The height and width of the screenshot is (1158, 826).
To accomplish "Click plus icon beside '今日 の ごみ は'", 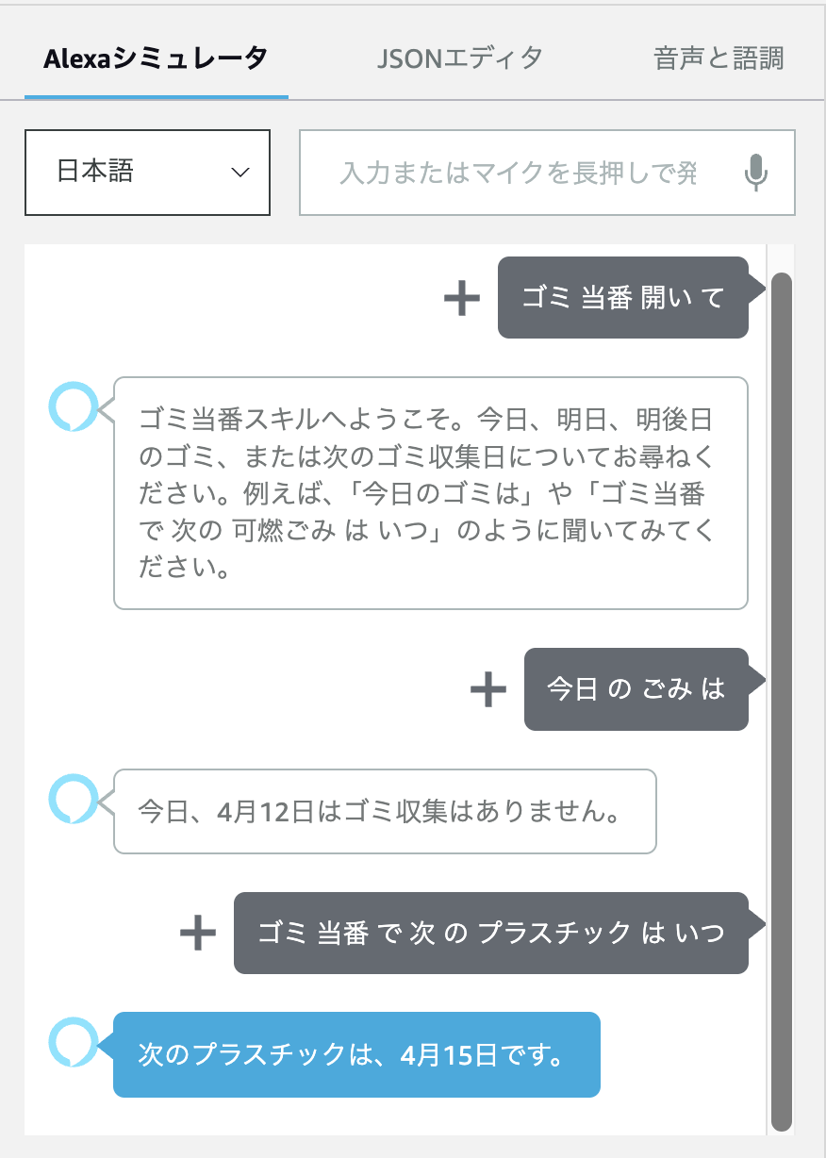I will (x=488, y=689).
